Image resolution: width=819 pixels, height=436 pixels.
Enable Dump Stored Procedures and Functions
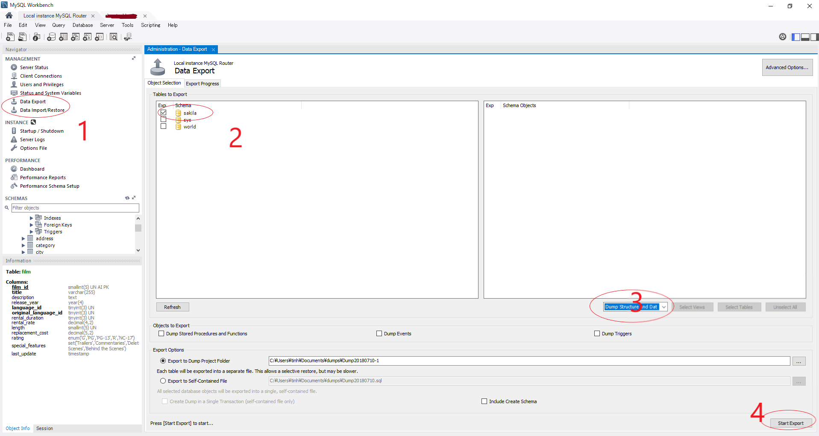pos(161,334)
